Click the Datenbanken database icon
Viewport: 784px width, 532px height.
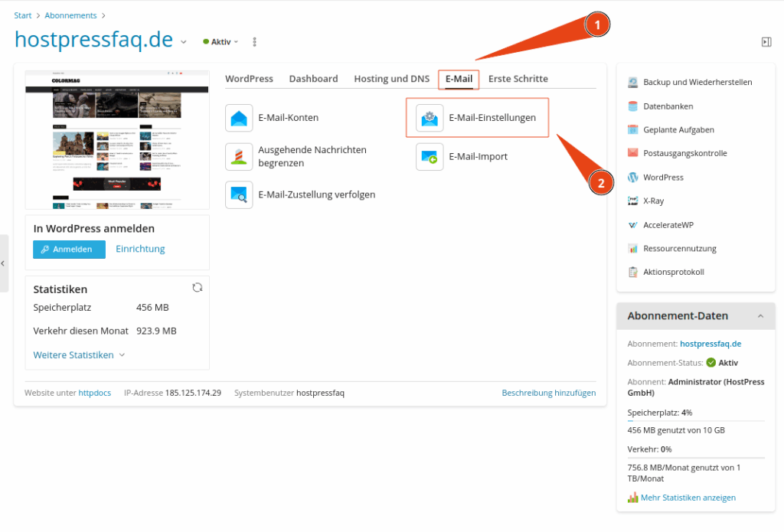click(x=632, y=106)
